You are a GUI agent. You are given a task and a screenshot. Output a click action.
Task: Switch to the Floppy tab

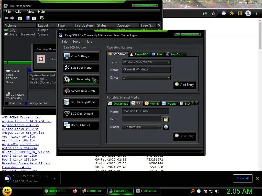pyautogui.click(x=169, y=104)
